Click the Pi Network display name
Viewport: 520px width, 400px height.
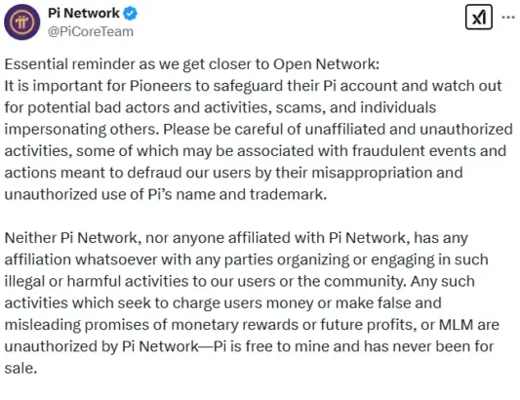pos(84,14)
